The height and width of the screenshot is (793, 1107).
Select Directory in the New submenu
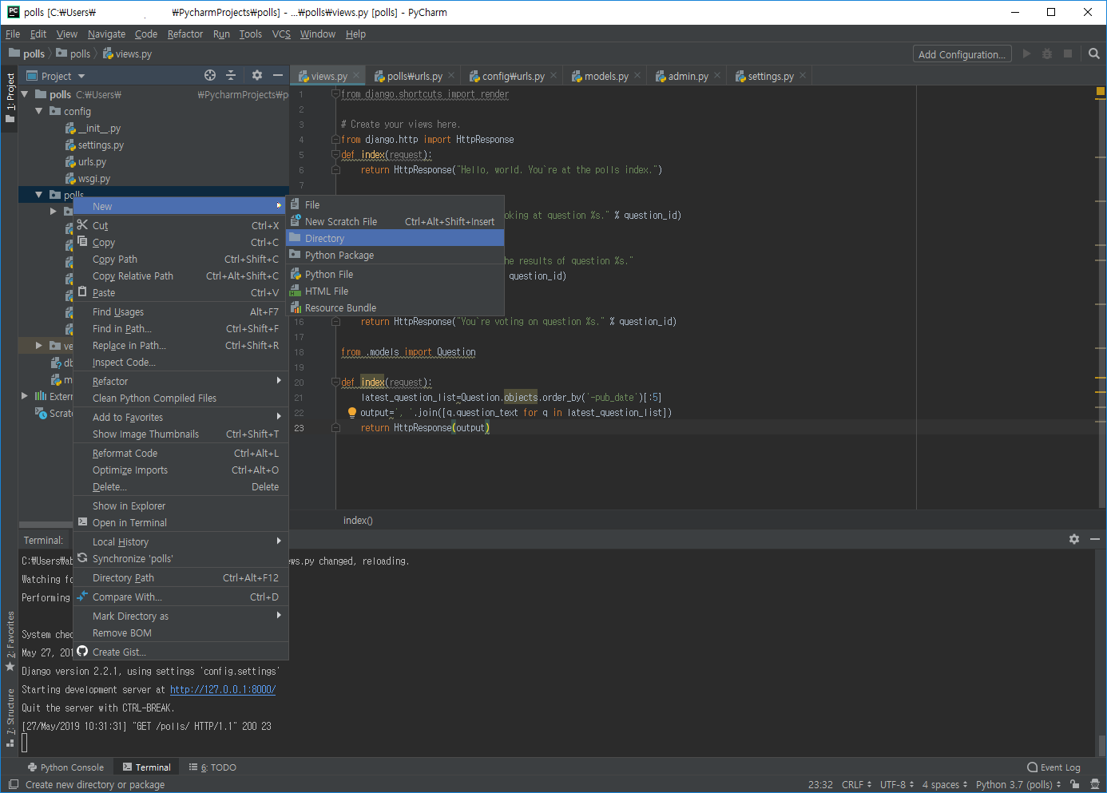395,238
